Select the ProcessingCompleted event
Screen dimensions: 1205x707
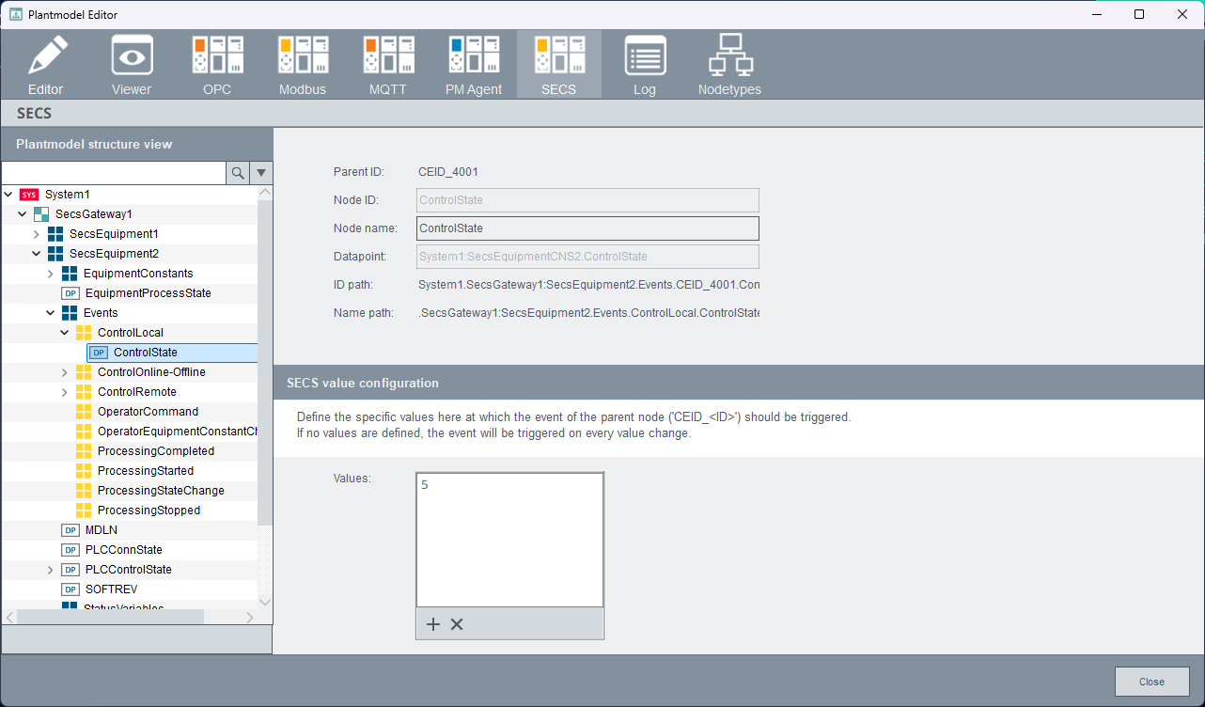pyautogui.click(x=155, y=451)
